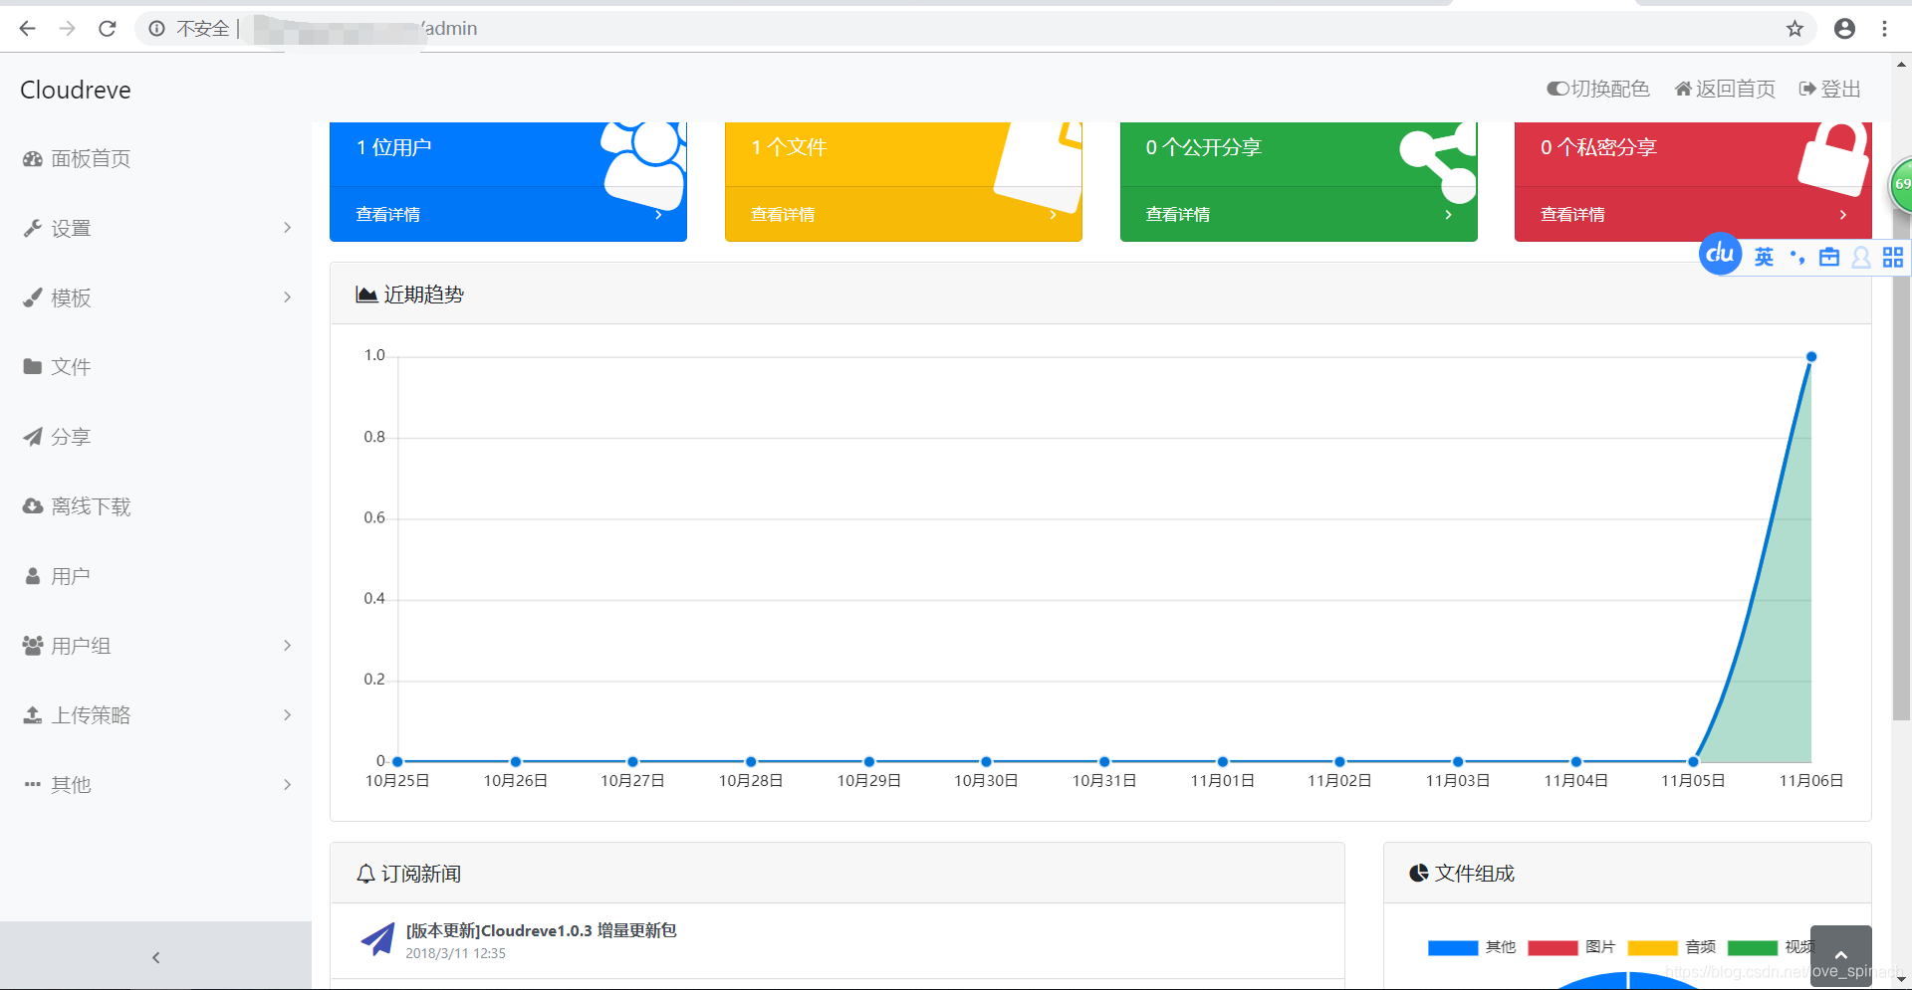This screenshot has width=1912, height=990.
Task: Click the 返回首页 link
Action: [1725, 89]
